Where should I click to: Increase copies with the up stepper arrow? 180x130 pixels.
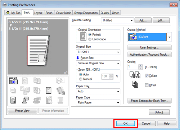[140, 66]
